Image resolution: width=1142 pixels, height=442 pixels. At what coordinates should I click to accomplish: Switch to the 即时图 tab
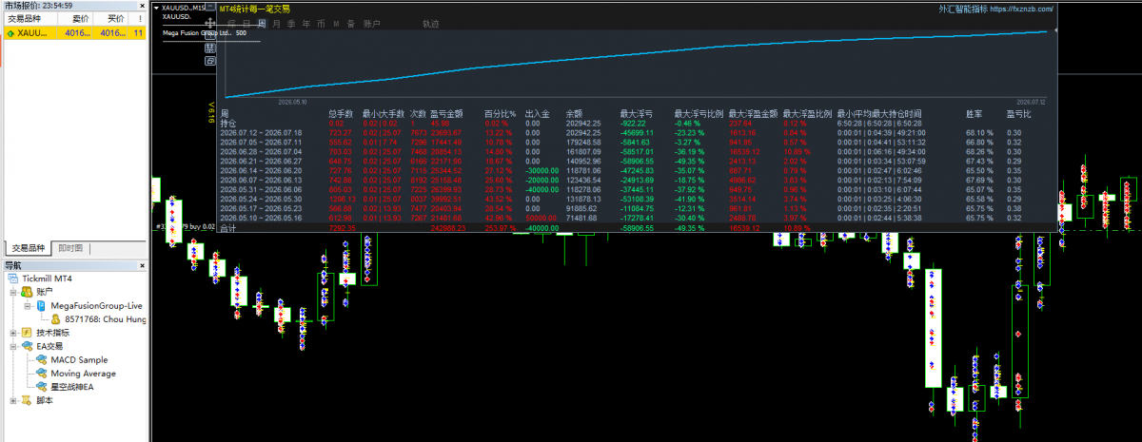(70, 248)
